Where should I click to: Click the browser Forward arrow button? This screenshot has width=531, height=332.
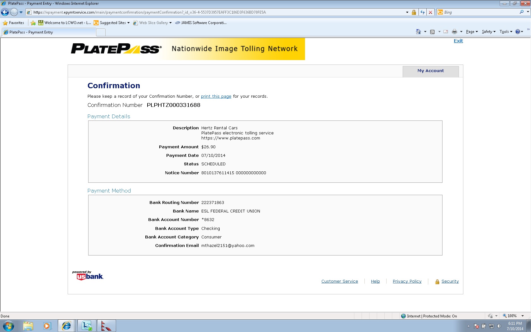coord(14,12)
